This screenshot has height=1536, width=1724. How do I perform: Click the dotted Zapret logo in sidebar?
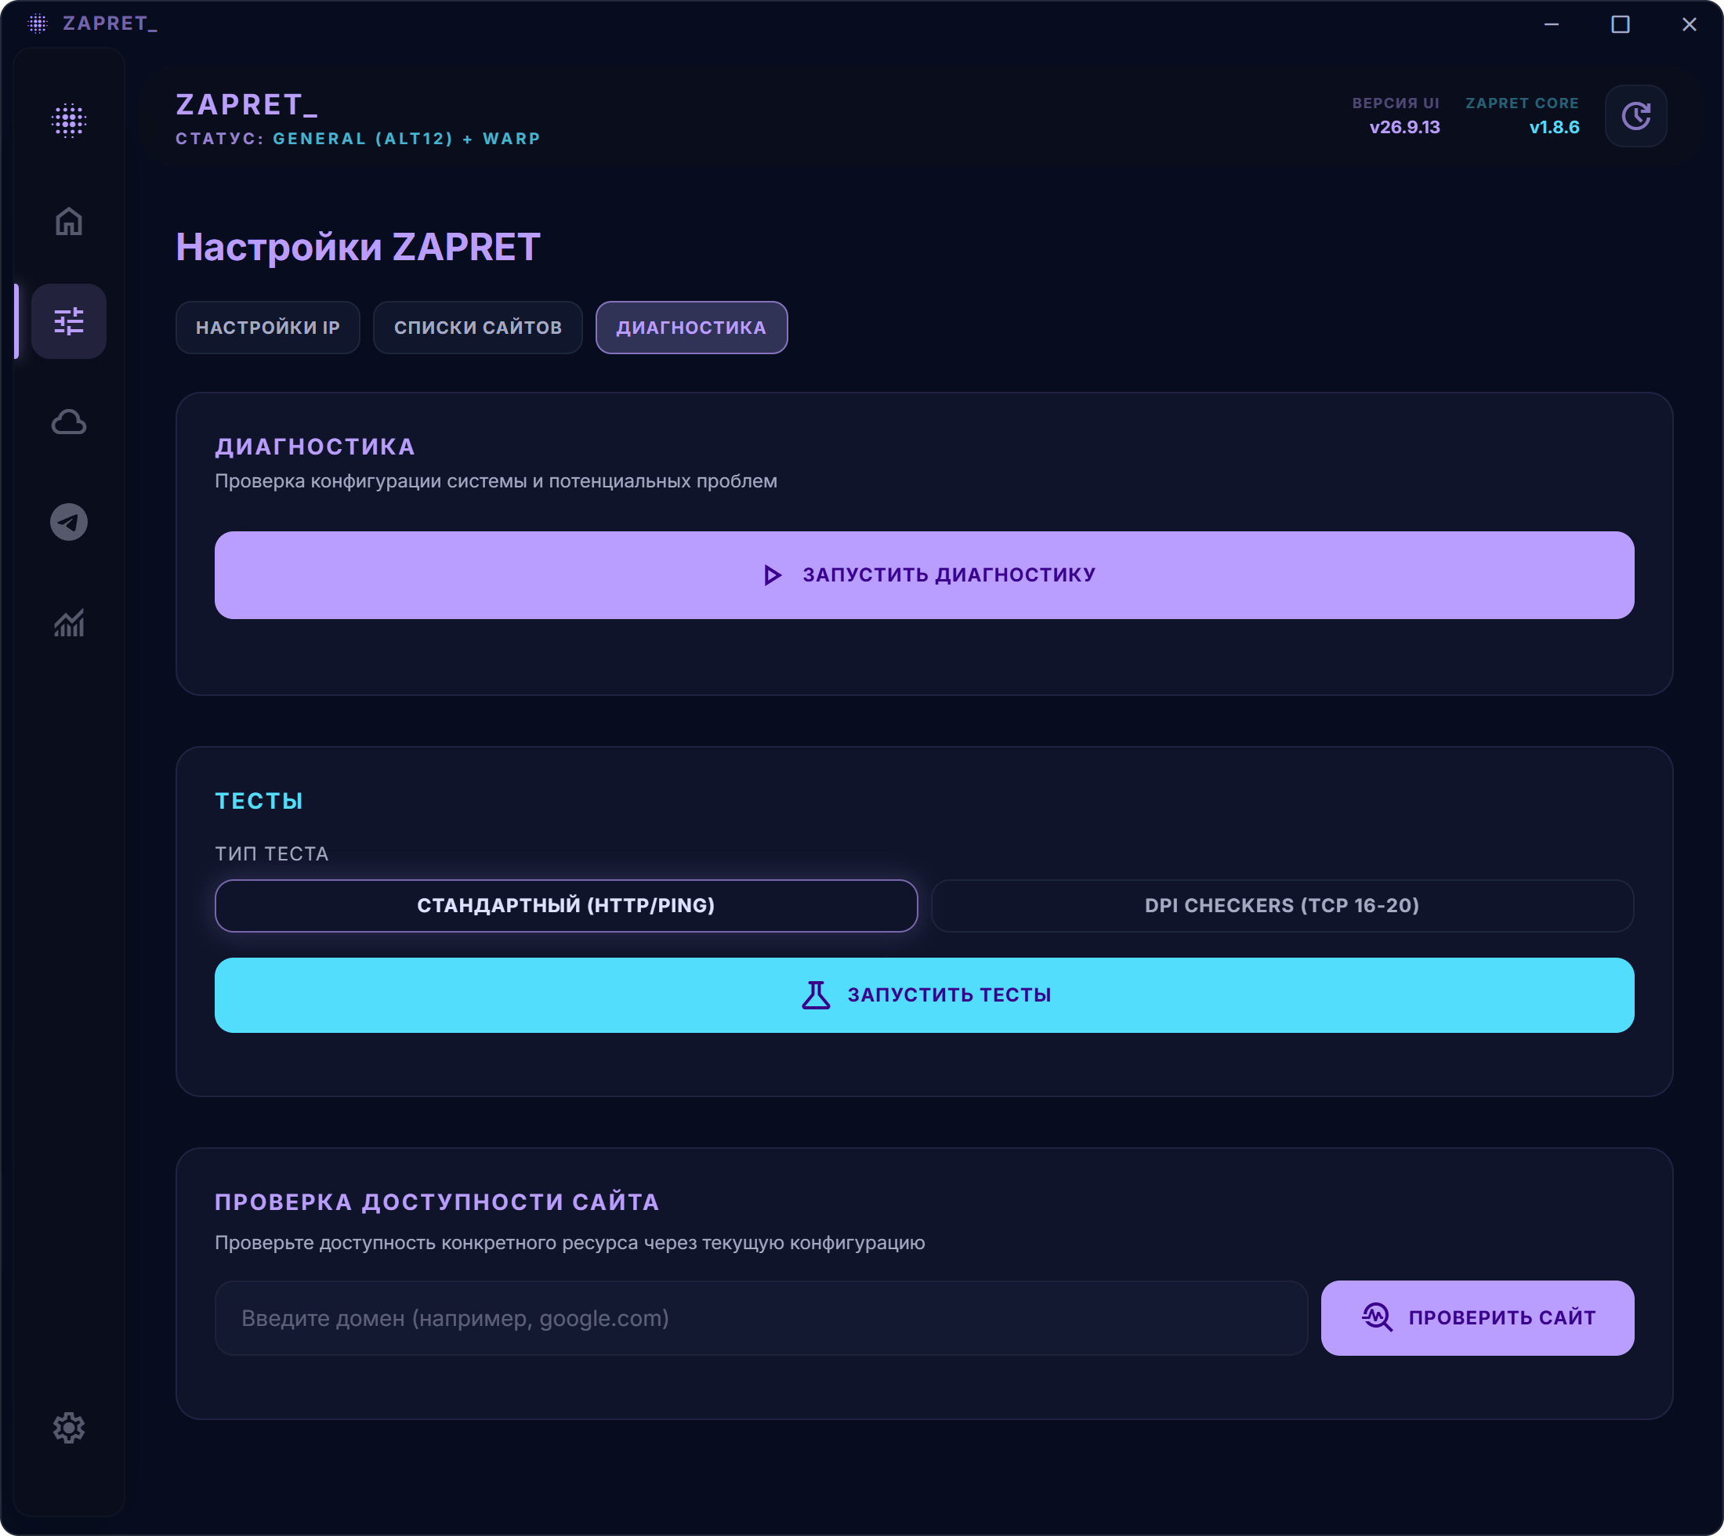(68, 121)
